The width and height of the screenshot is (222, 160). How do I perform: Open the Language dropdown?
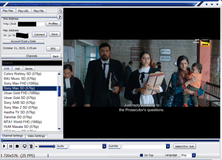[194, 155]
